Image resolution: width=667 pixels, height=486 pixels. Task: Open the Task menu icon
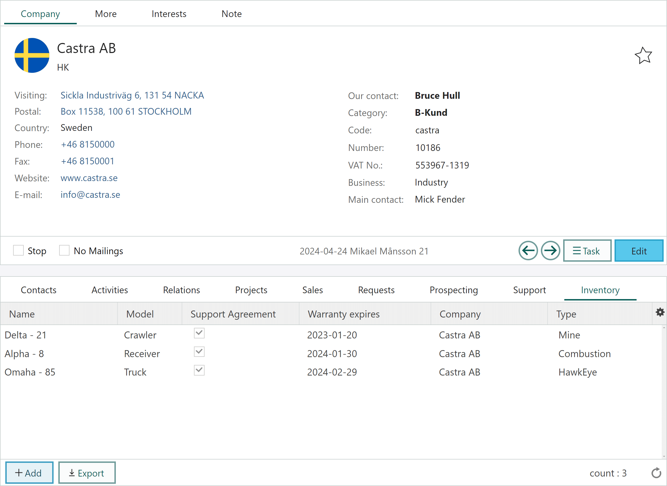tap(587, 251)
